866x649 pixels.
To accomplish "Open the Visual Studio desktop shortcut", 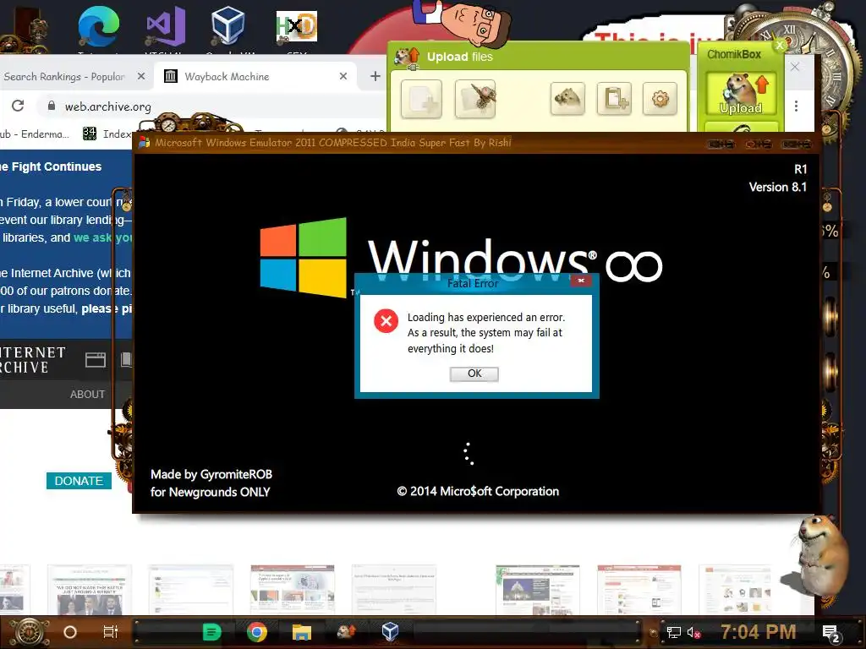I will point(165,26).
